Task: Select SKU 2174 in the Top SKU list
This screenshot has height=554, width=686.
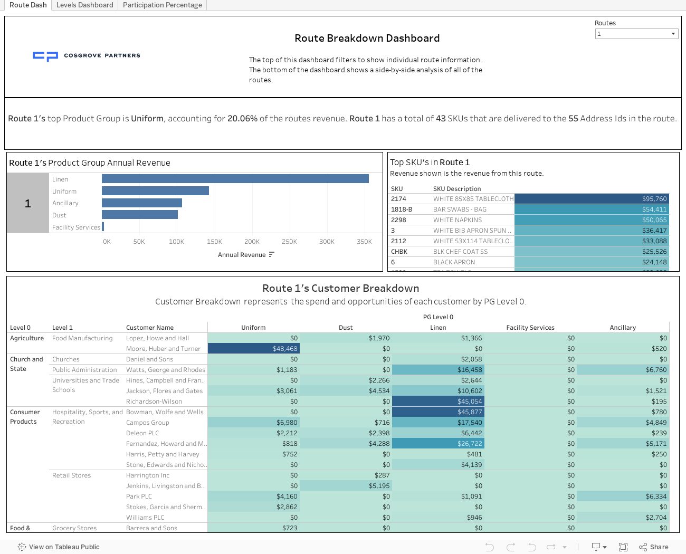Action: point(398,199)
